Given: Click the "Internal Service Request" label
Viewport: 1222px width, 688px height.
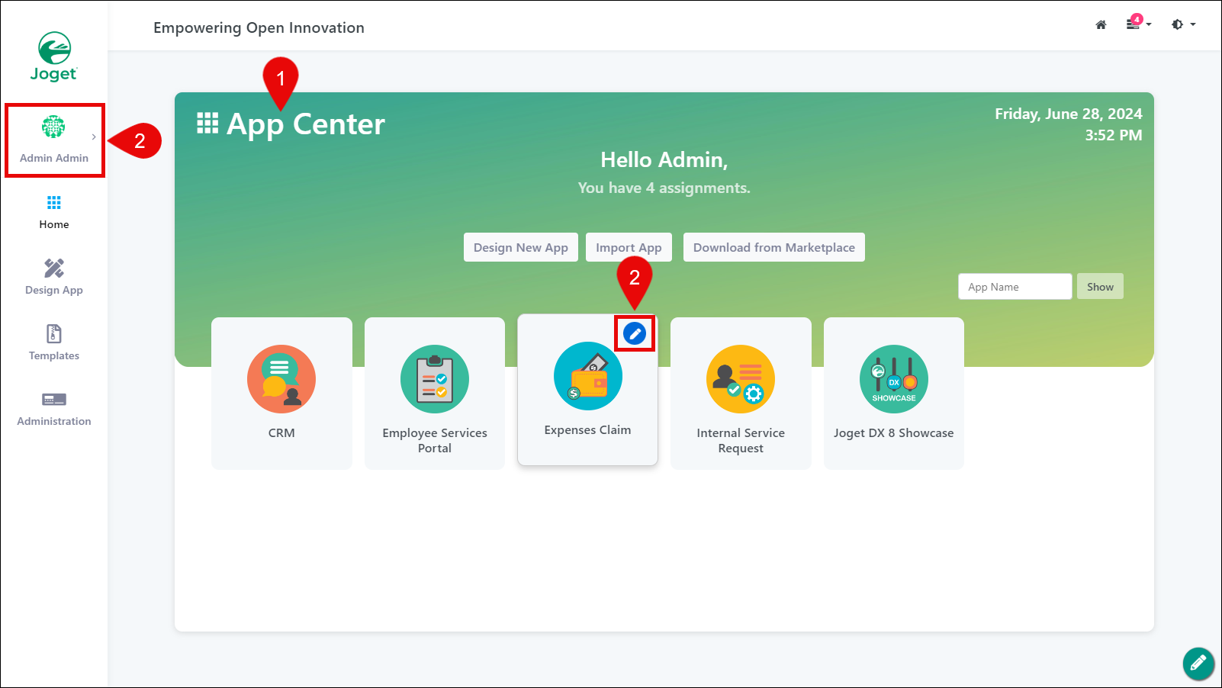Looking at the screenshot, I should click(741, 440).
